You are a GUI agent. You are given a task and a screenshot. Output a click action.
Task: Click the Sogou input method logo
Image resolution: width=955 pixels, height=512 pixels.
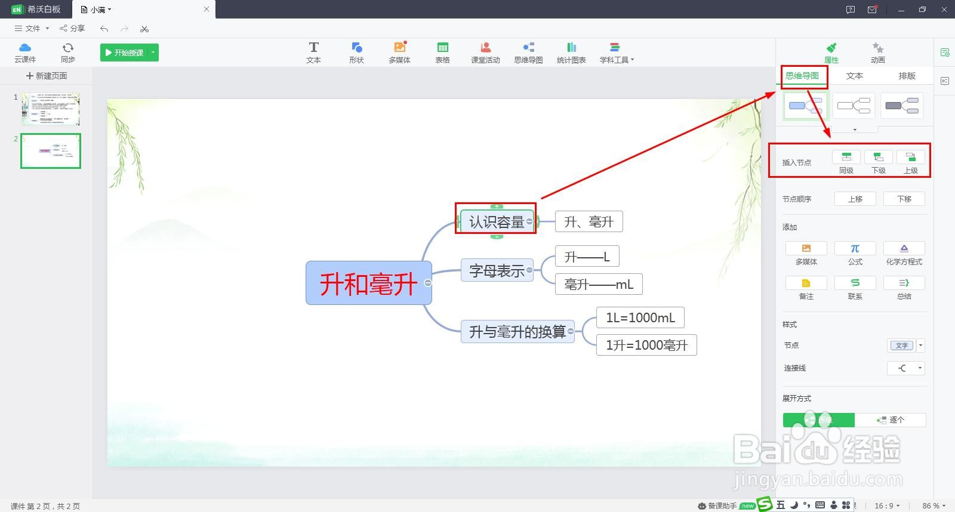tap(765, 504)
